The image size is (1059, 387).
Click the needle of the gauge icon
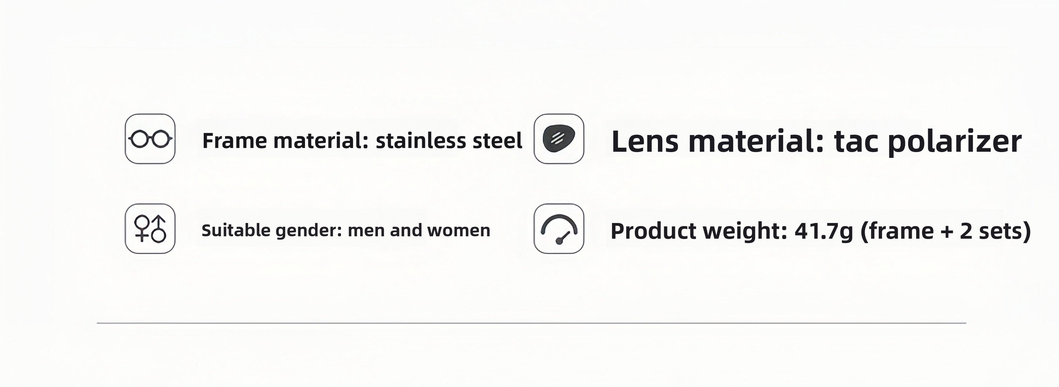(562, 238)
